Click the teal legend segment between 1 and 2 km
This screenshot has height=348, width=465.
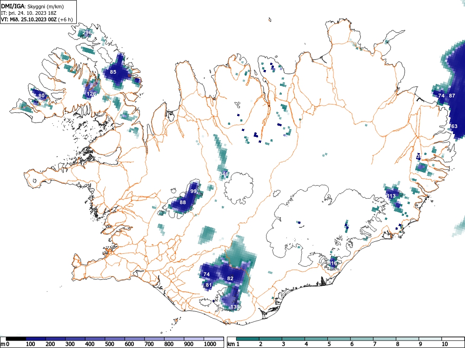click(x=248, y=339)
